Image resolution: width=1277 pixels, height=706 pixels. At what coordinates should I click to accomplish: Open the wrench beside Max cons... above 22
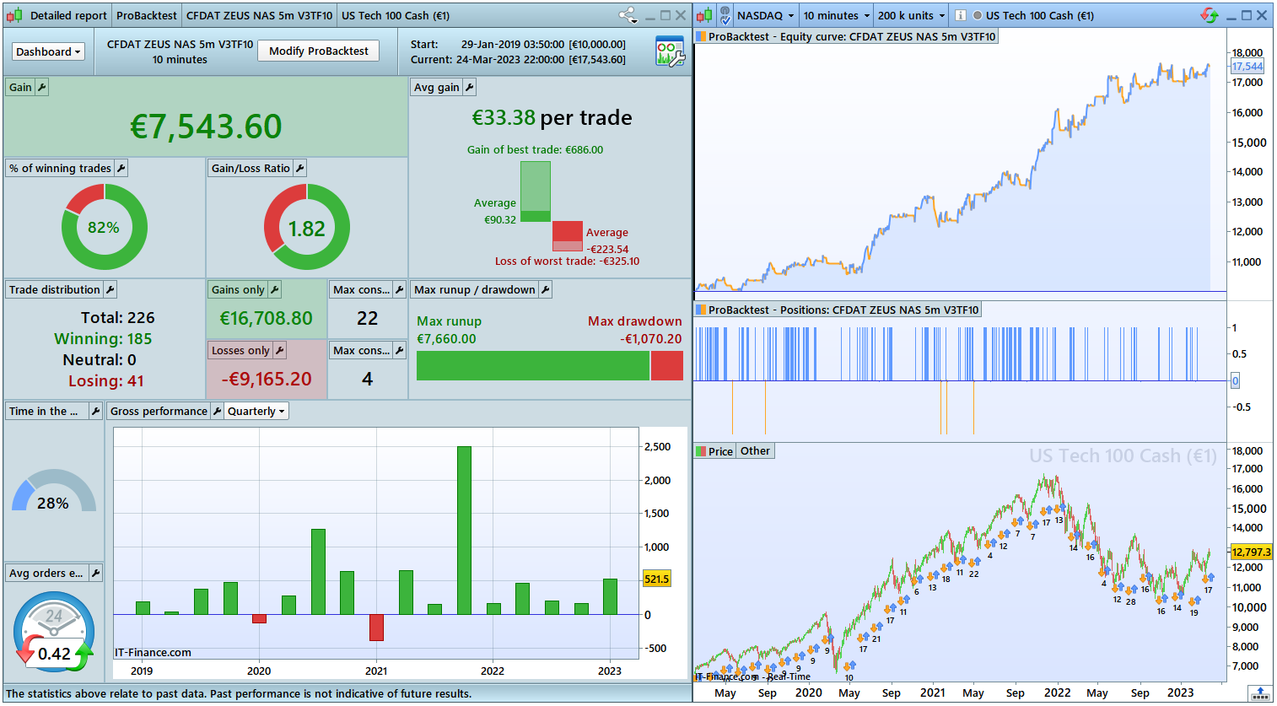tap(400, 289)
